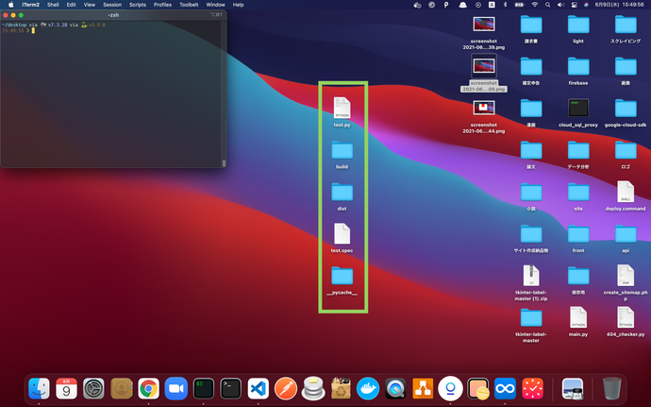Open the test.py file on desktop
Screen dimensions: 651x407
tap(342, 108)
